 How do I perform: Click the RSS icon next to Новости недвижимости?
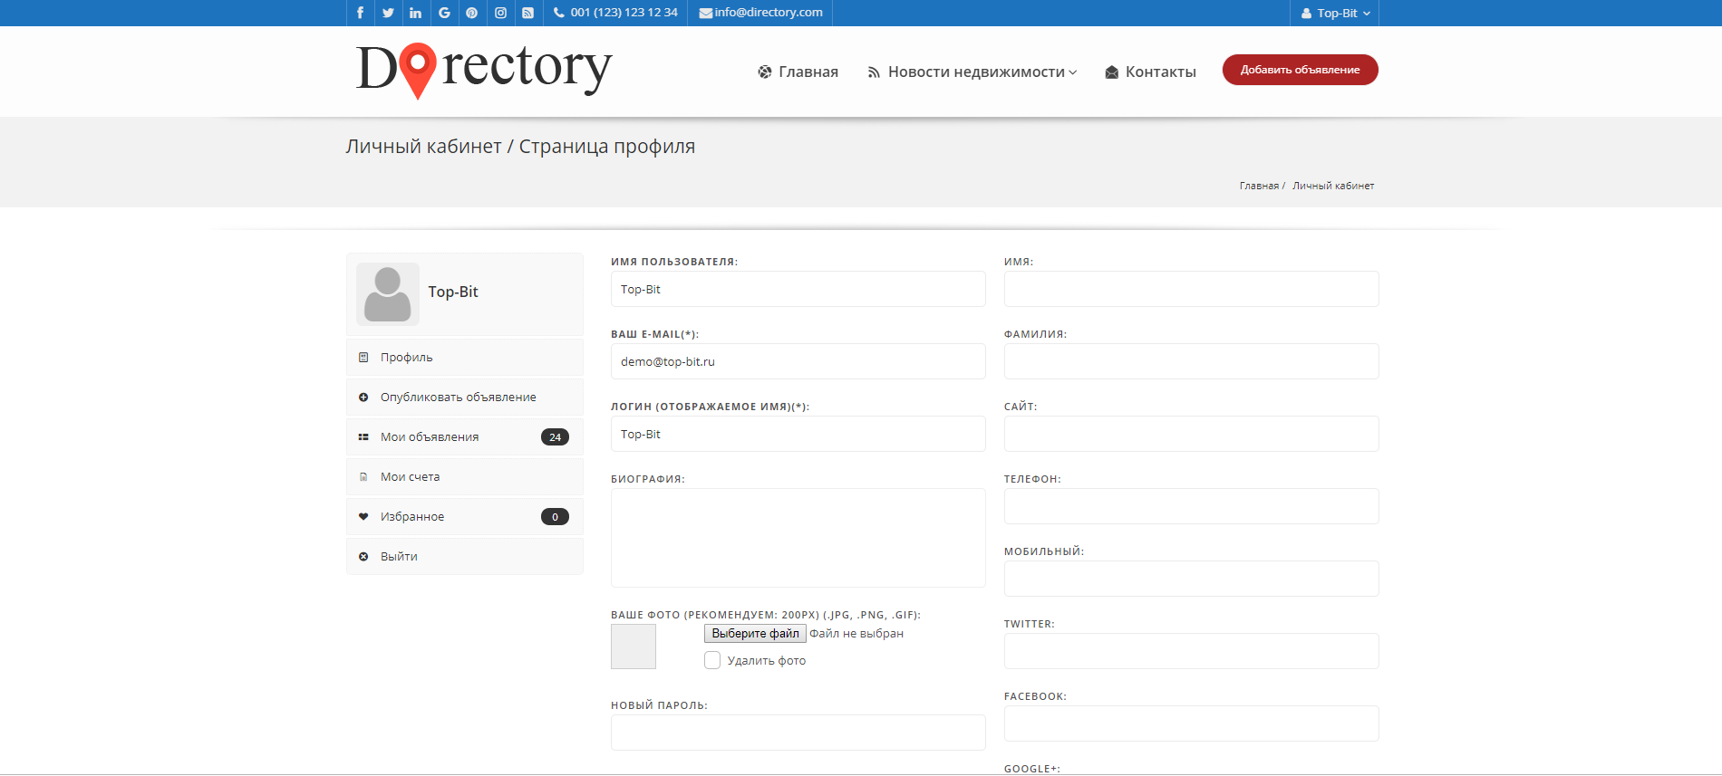point(874,72)
